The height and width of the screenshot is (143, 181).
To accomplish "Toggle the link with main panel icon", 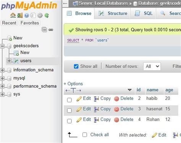I will (51, 30).
